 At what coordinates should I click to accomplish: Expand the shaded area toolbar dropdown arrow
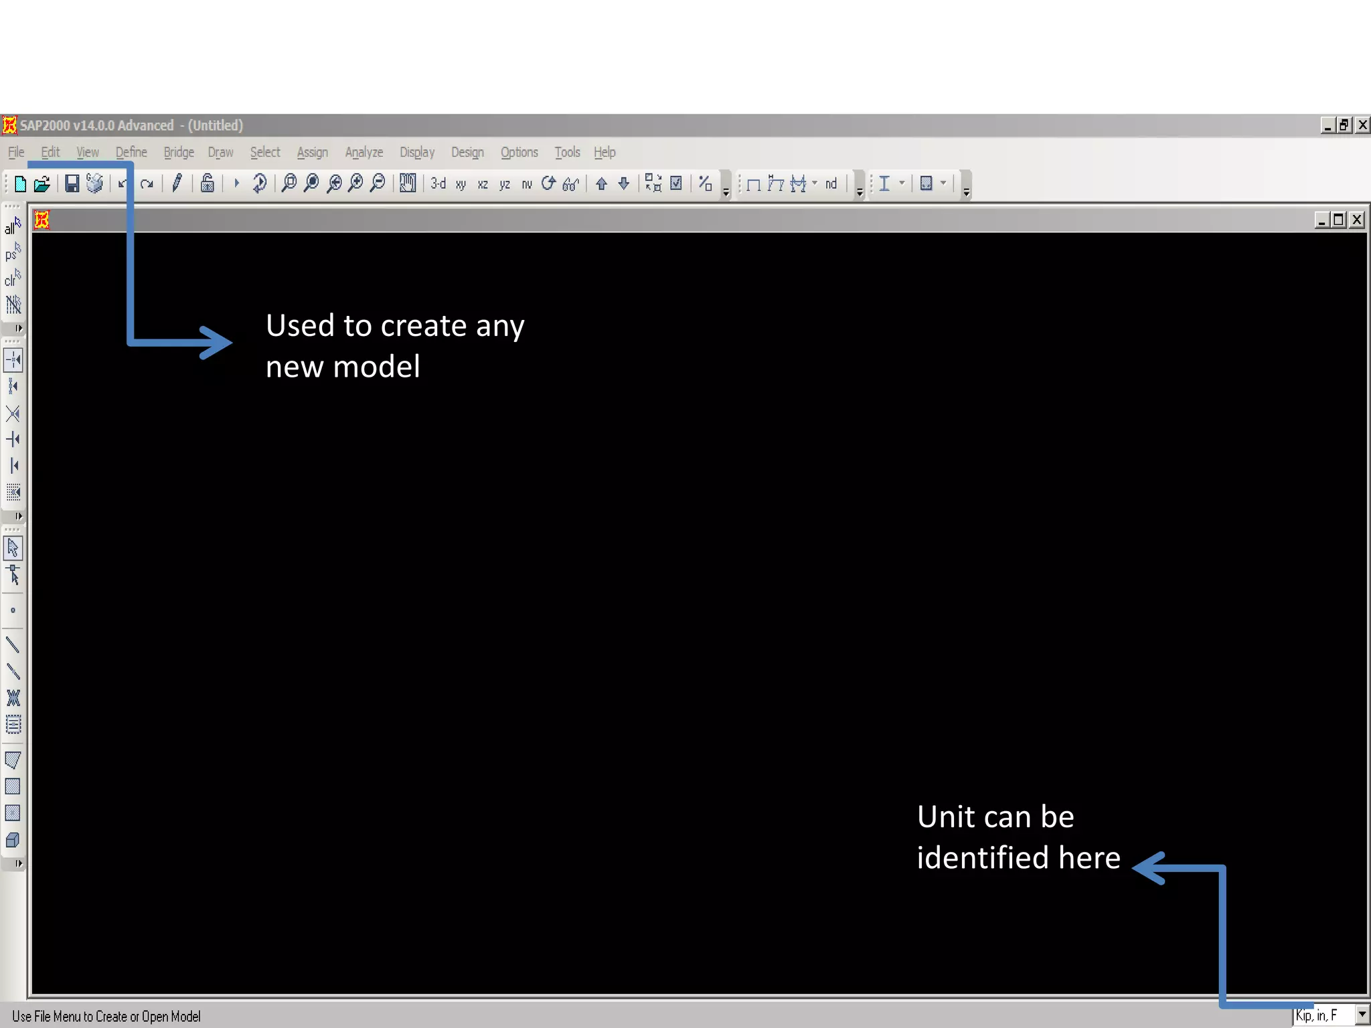pos(943,183)
